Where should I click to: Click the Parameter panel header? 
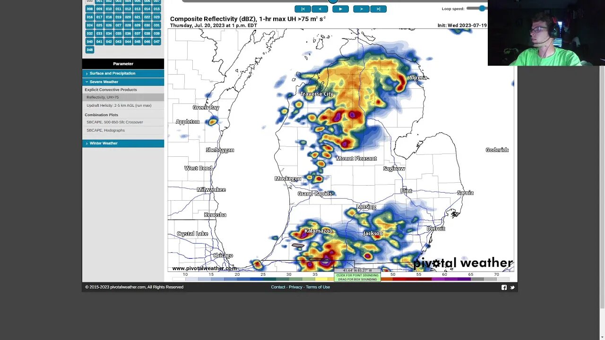[x=123, y=64]
